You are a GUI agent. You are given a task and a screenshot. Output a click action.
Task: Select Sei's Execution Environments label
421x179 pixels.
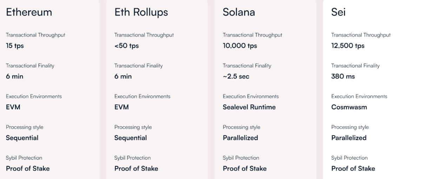(359, 97)
